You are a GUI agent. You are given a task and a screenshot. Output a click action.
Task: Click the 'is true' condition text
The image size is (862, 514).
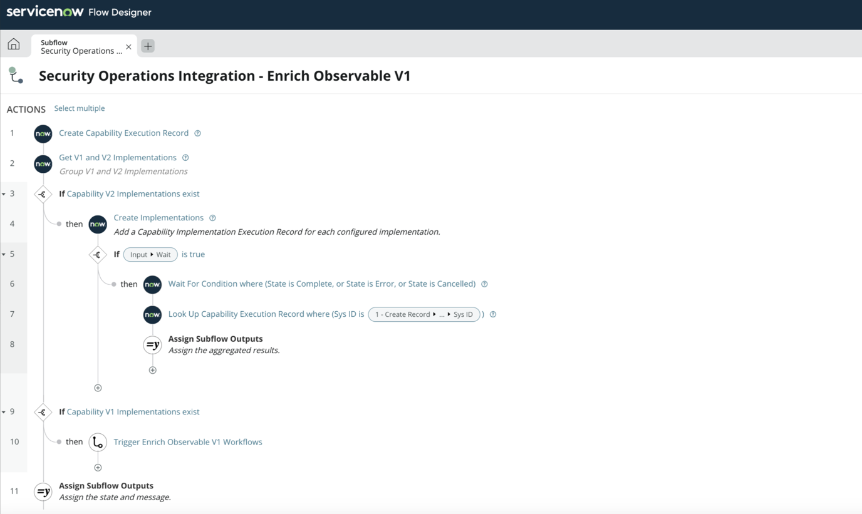click(193, 254)
